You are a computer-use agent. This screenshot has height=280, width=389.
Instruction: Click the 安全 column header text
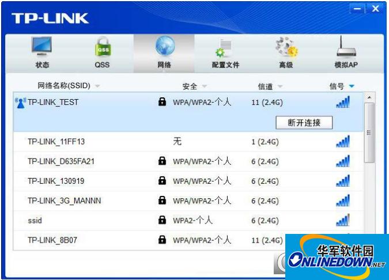(190, 86)
